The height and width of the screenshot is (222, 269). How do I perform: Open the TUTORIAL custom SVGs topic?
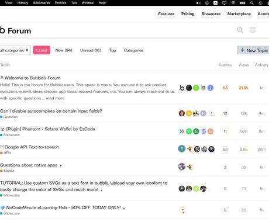84,186
